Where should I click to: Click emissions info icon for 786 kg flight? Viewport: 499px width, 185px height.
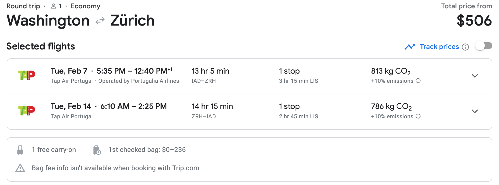pos(418,116)
